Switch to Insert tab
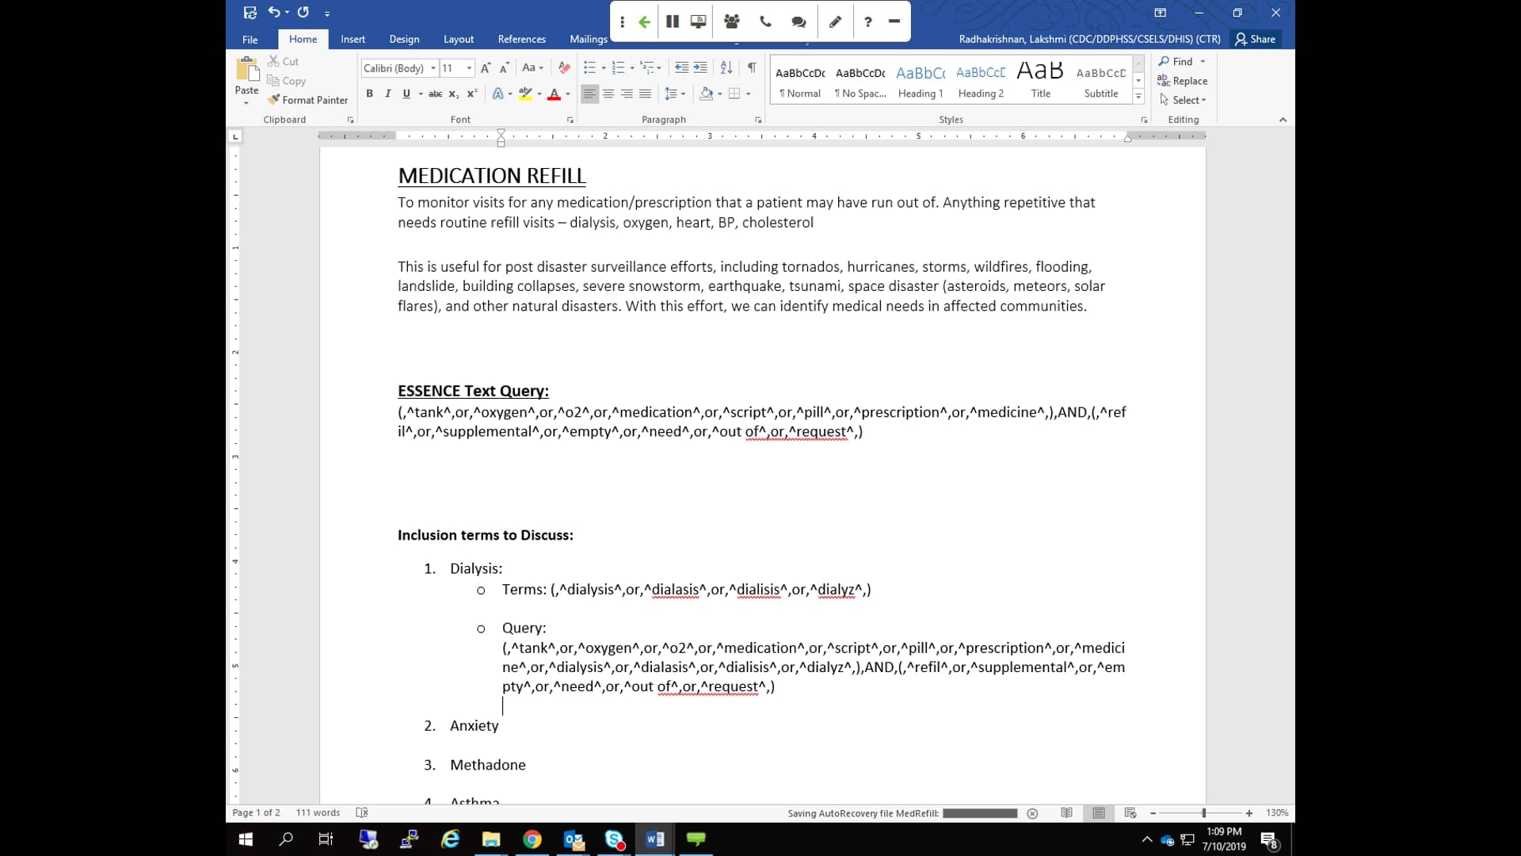1521x856 pixels. [x=353, y=39]
